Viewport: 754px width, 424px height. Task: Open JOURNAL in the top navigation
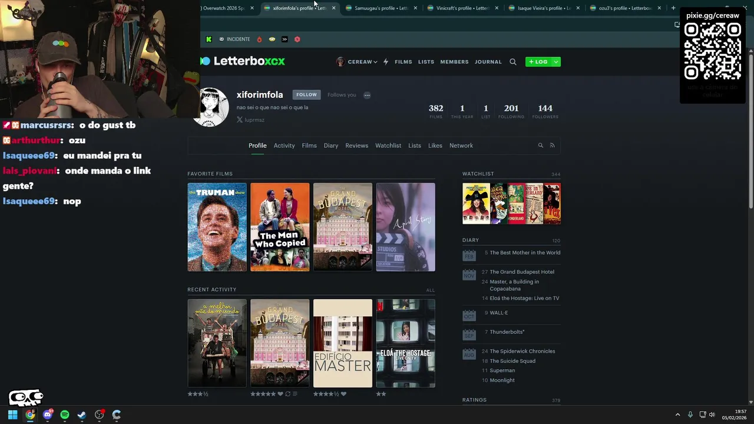pos(488,62)
